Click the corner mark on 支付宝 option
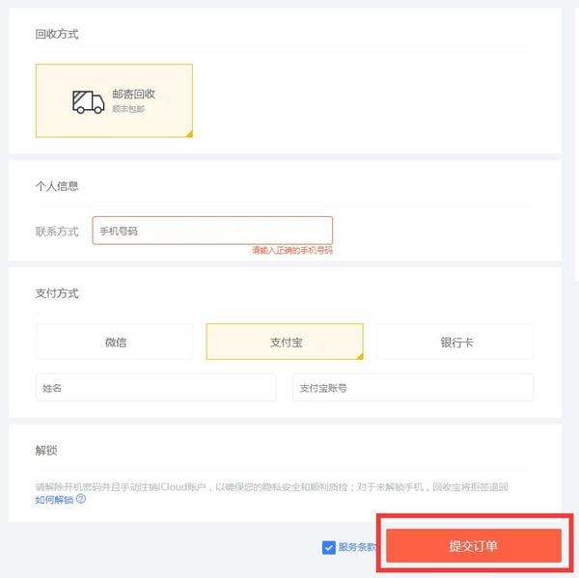Image resolution: width=579 pixels, height=578 pixels. click(360, 356)
